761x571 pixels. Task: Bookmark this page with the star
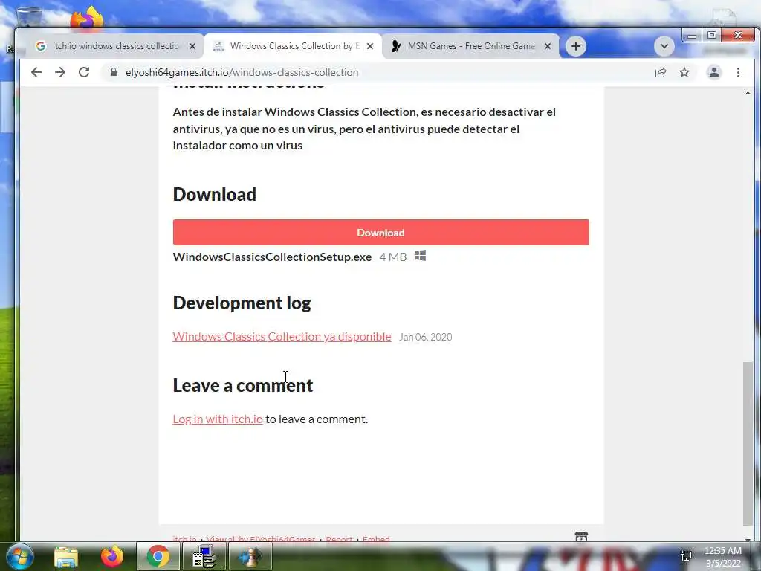(x=684, y=72)
